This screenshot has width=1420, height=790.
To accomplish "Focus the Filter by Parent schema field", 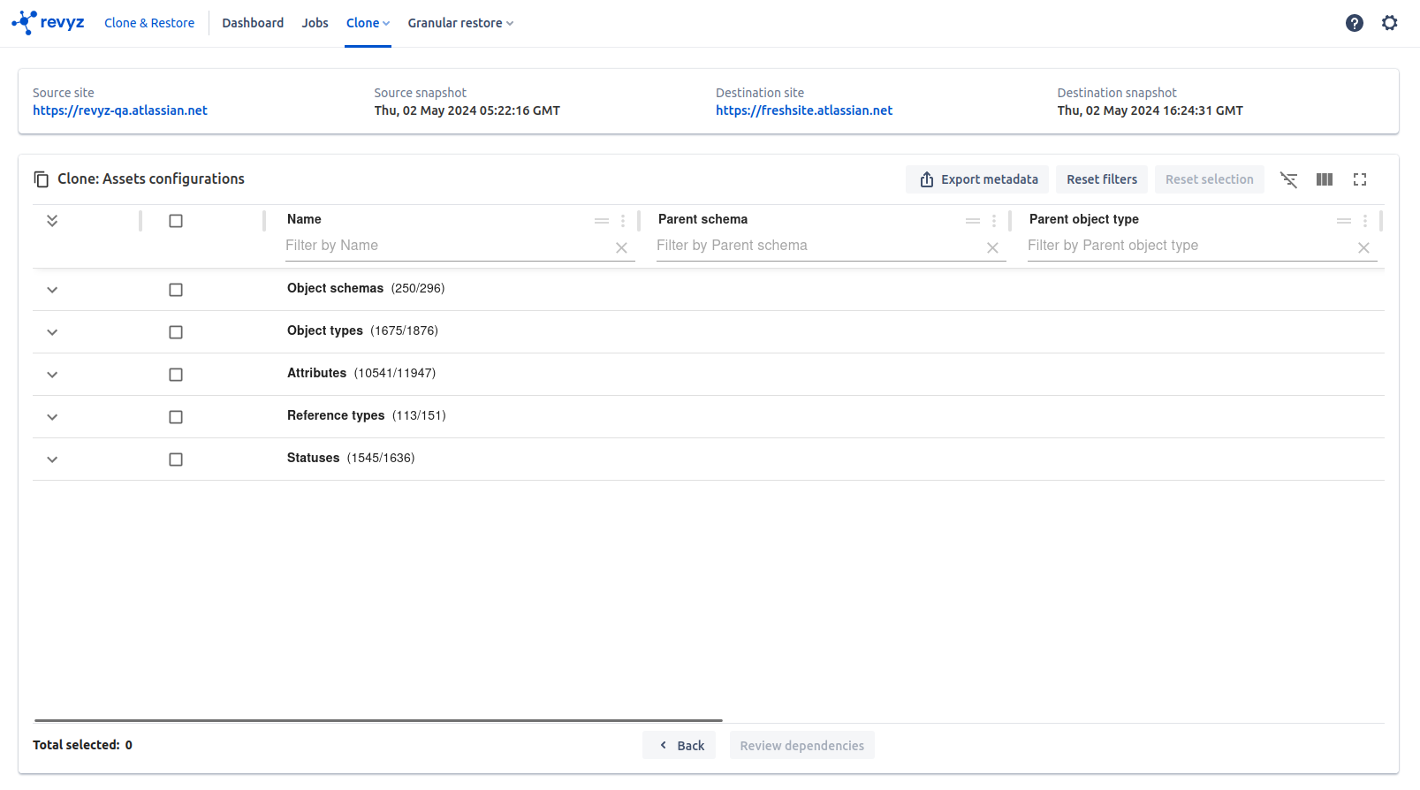I will point(820,246).
